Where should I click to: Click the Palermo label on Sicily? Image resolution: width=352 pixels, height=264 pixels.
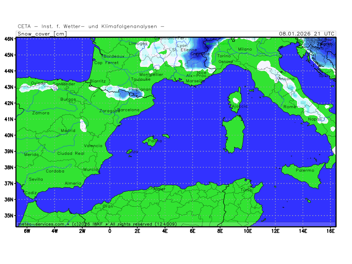pos(305,170)
